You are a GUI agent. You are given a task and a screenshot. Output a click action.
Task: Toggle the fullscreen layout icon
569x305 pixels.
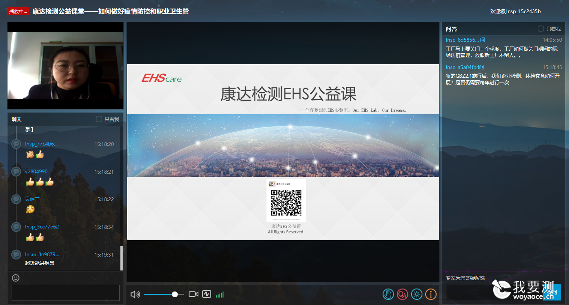click(x=207, y=294)
